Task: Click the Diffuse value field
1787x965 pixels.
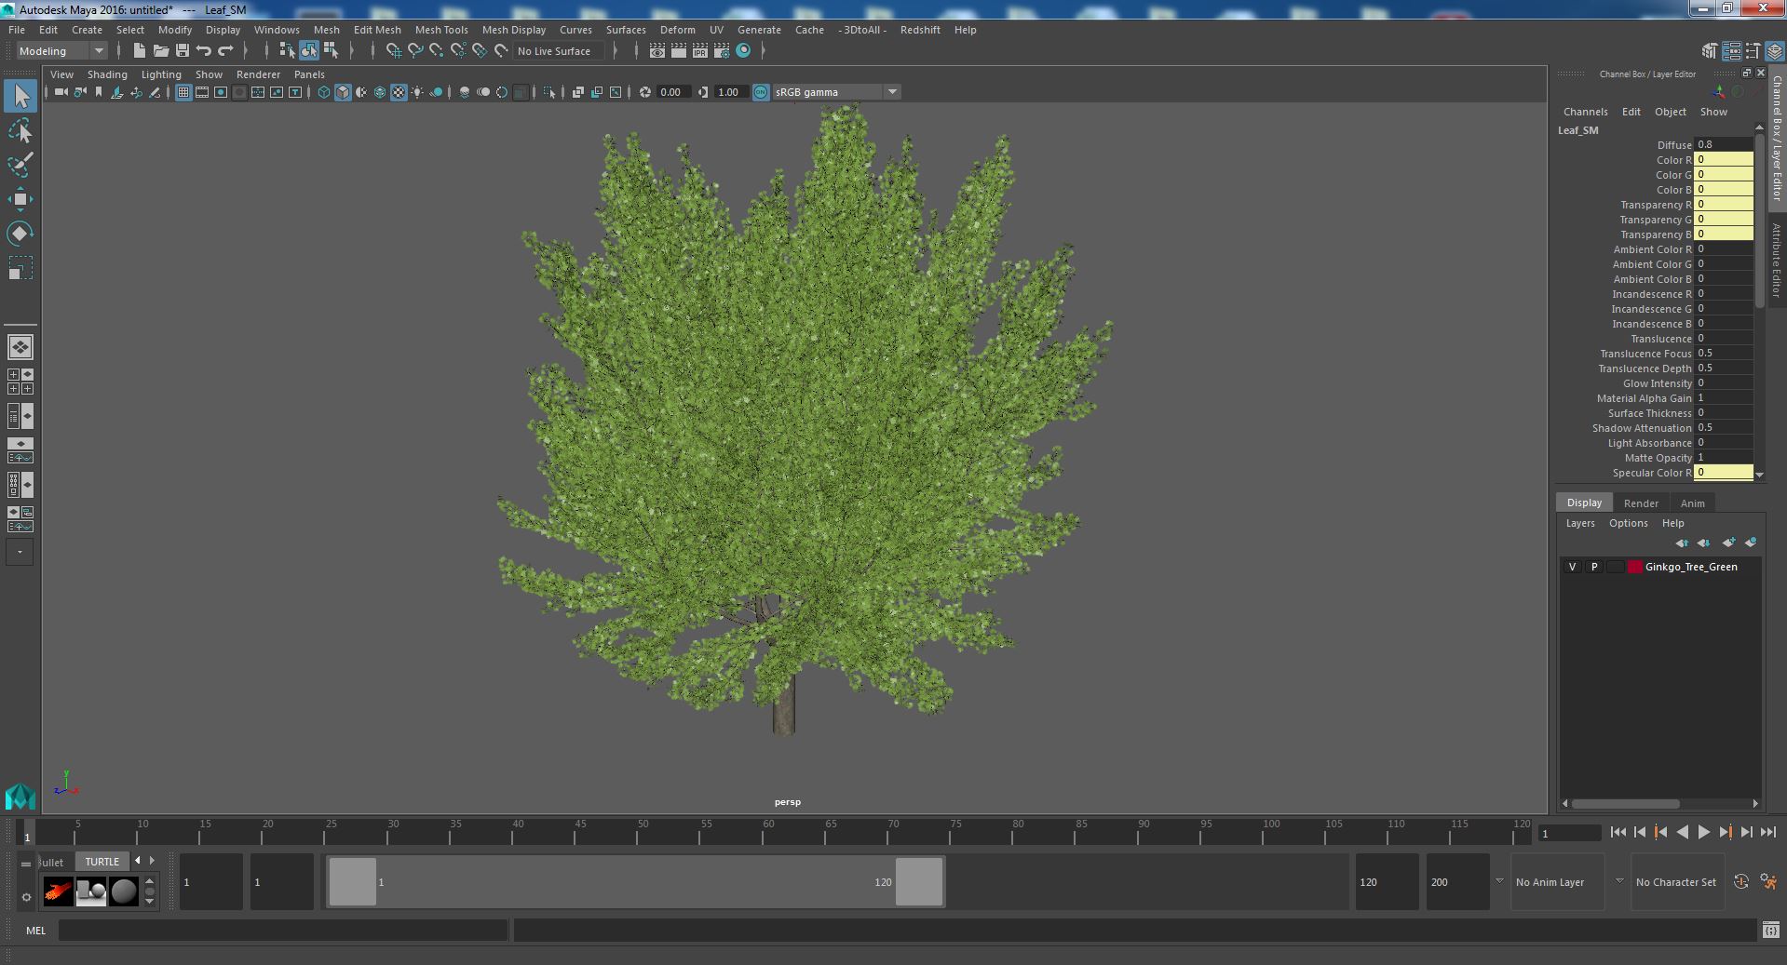Action: click(1723, 144)
